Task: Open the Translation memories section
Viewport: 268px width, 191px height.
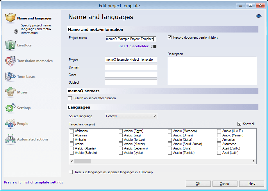Action: pos(35,61)
